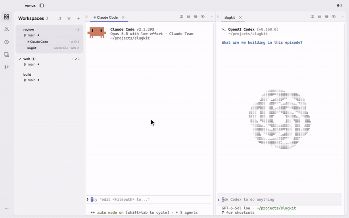The image size is (349, 218).
Task: Filter the workspaces list
Action: (69, 18)
